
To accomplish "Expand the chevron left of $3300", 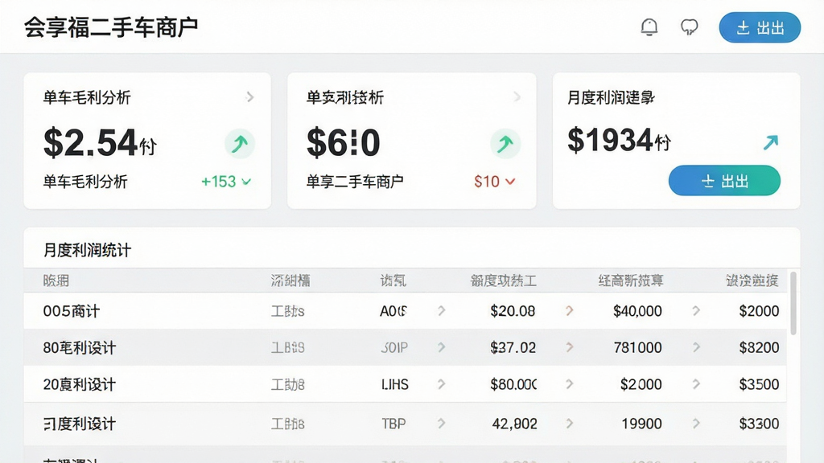I will point(696,423).
